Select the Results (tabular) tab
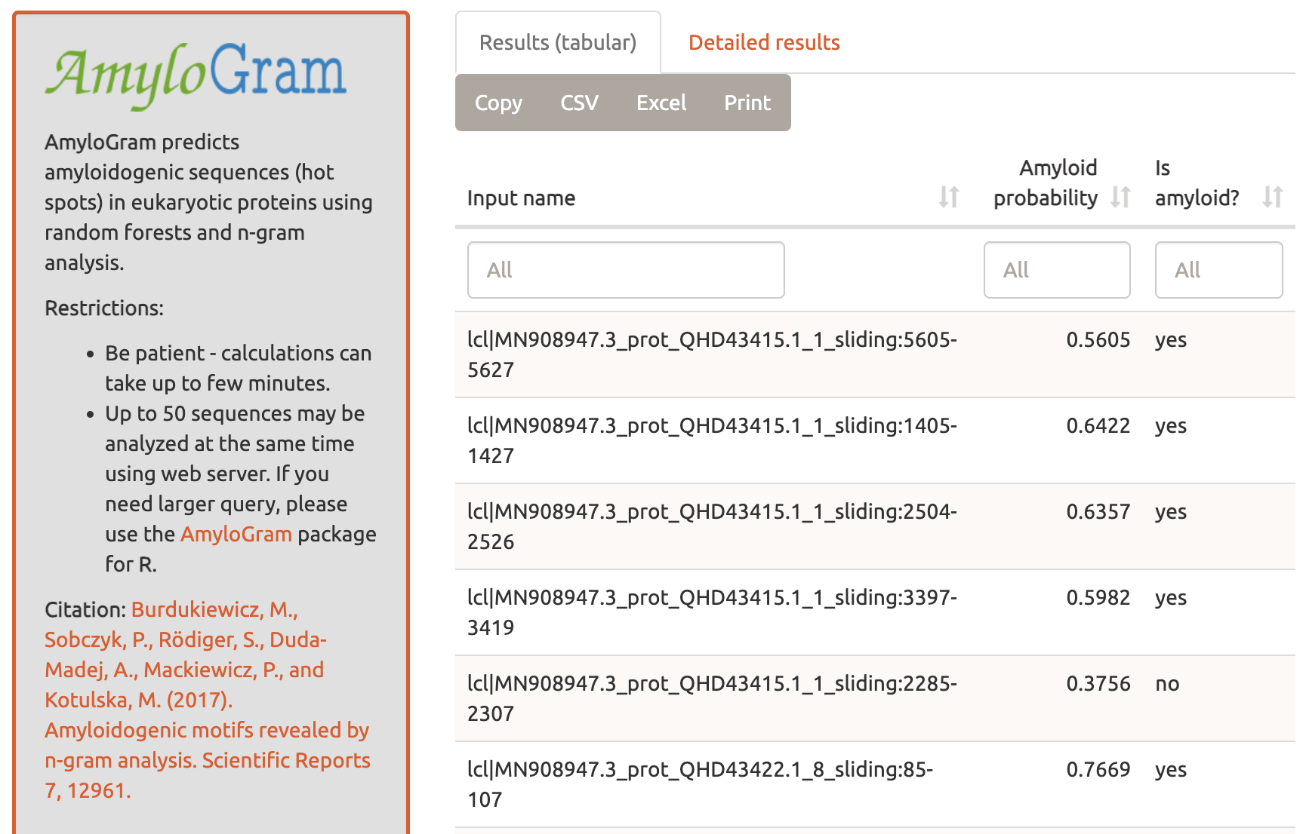The image size is (1306, 834). 558,43
